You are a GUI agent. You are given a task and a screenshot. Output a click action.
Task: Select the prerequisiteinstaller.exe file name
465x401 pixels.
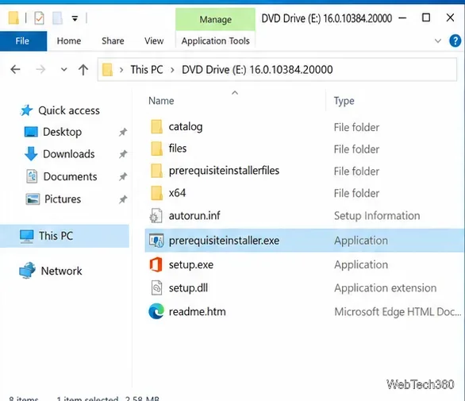224,241
